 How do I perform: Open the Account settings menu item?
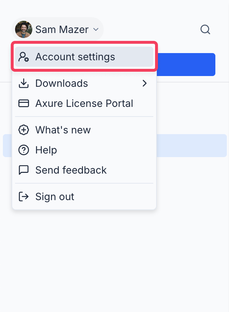75,57
